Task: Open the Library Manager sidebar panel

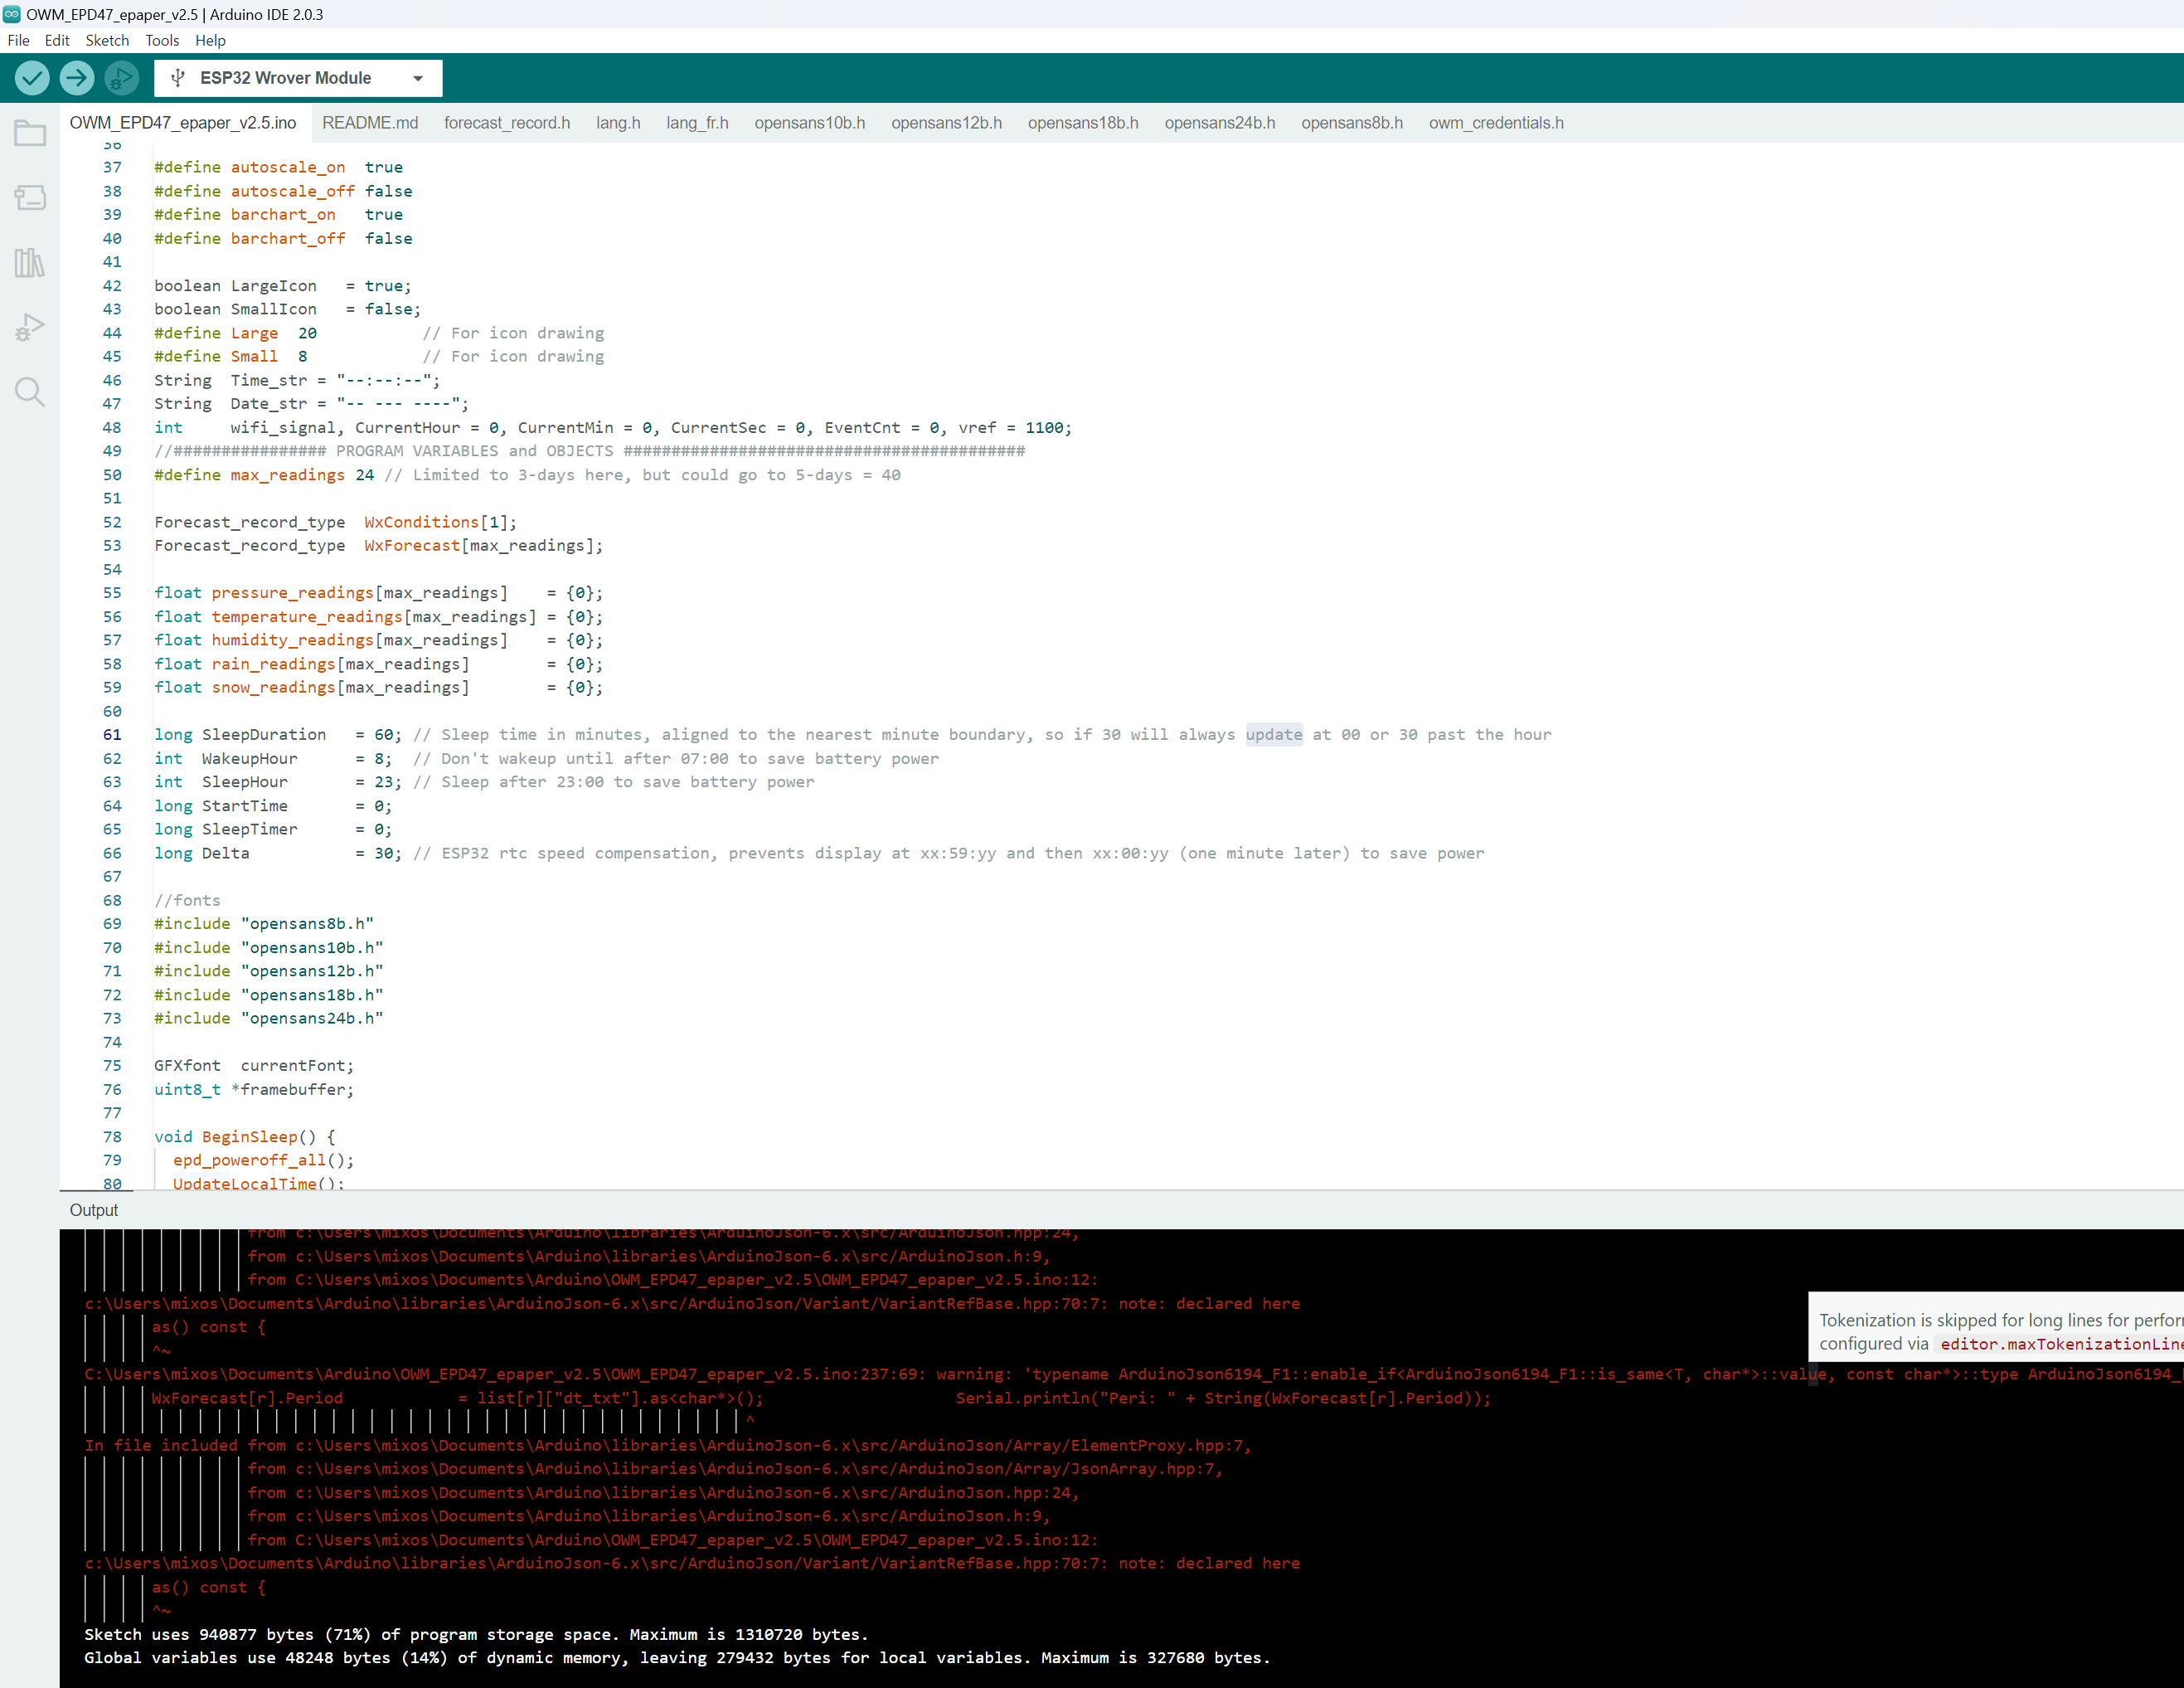Action: pos(30,263)
